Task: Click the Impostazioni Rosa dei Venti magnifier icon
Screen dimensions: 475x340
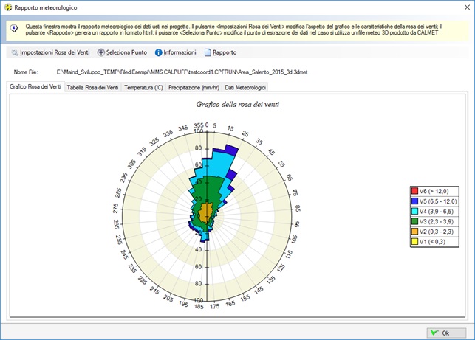Action: pos(15,52)
